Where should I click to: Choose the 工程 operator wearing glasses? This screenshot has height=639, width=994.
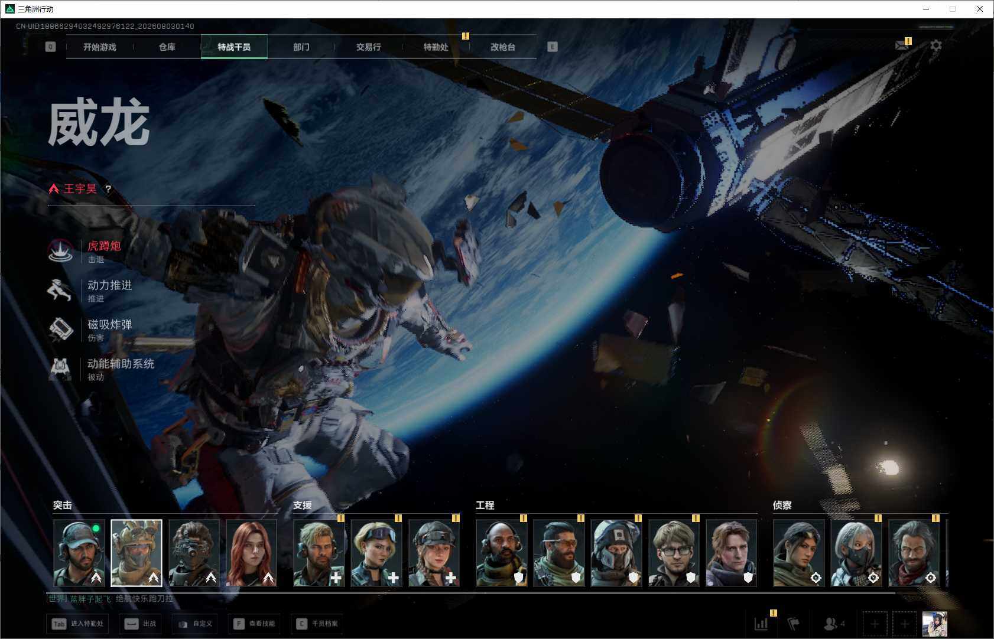tap(674, 553)
